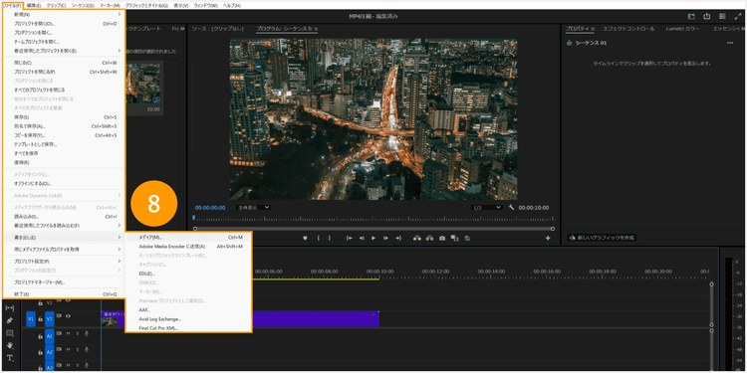Click the 新しいグラフィックを作成 button
The image size is (747, 373).
point(603,238)
